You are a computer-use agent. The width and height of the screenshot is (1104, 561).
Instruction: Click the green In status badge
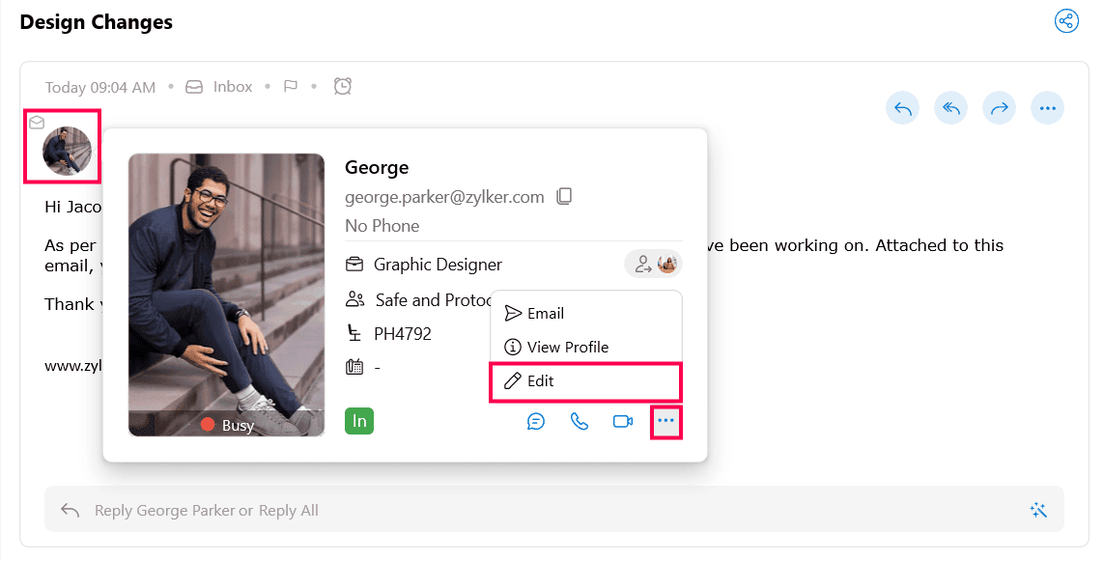pyautogui.click(x=359, y=421)
